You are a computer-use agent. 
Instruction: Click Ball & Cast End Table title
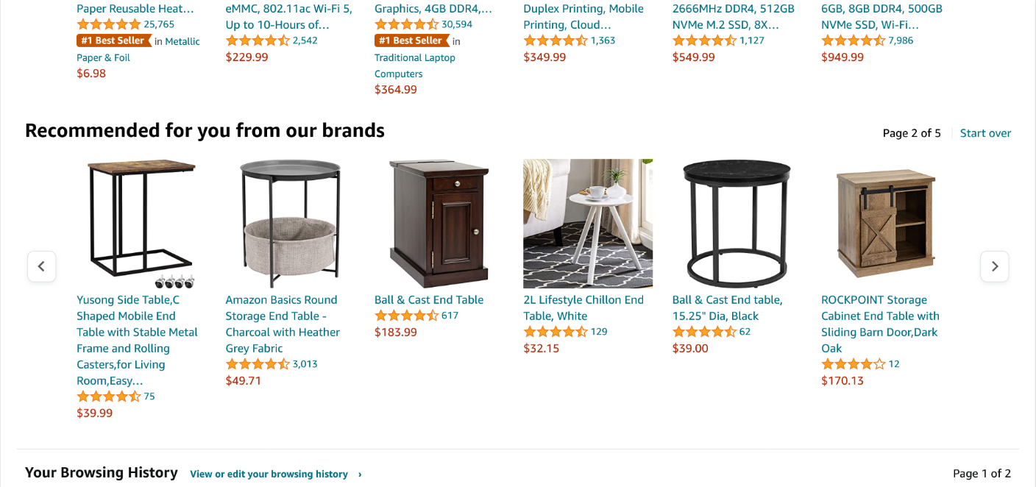429,299
